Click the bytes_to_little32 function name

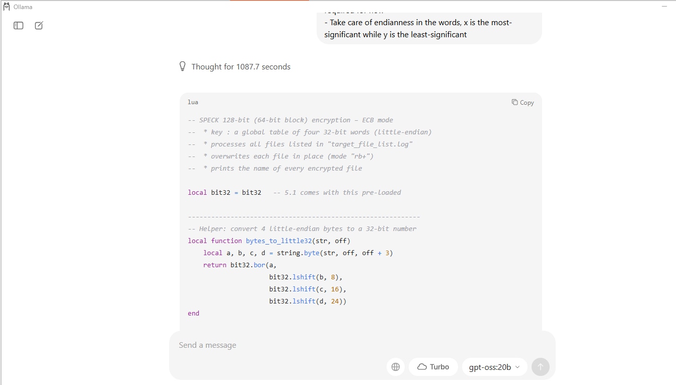[x=279, y=241]
